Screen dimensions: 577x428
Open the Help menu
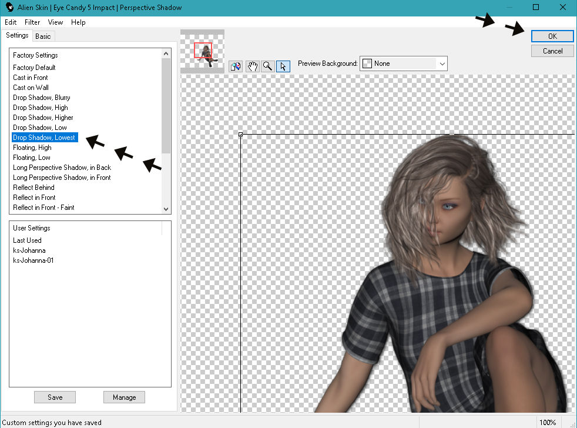(x=78, y=22)
